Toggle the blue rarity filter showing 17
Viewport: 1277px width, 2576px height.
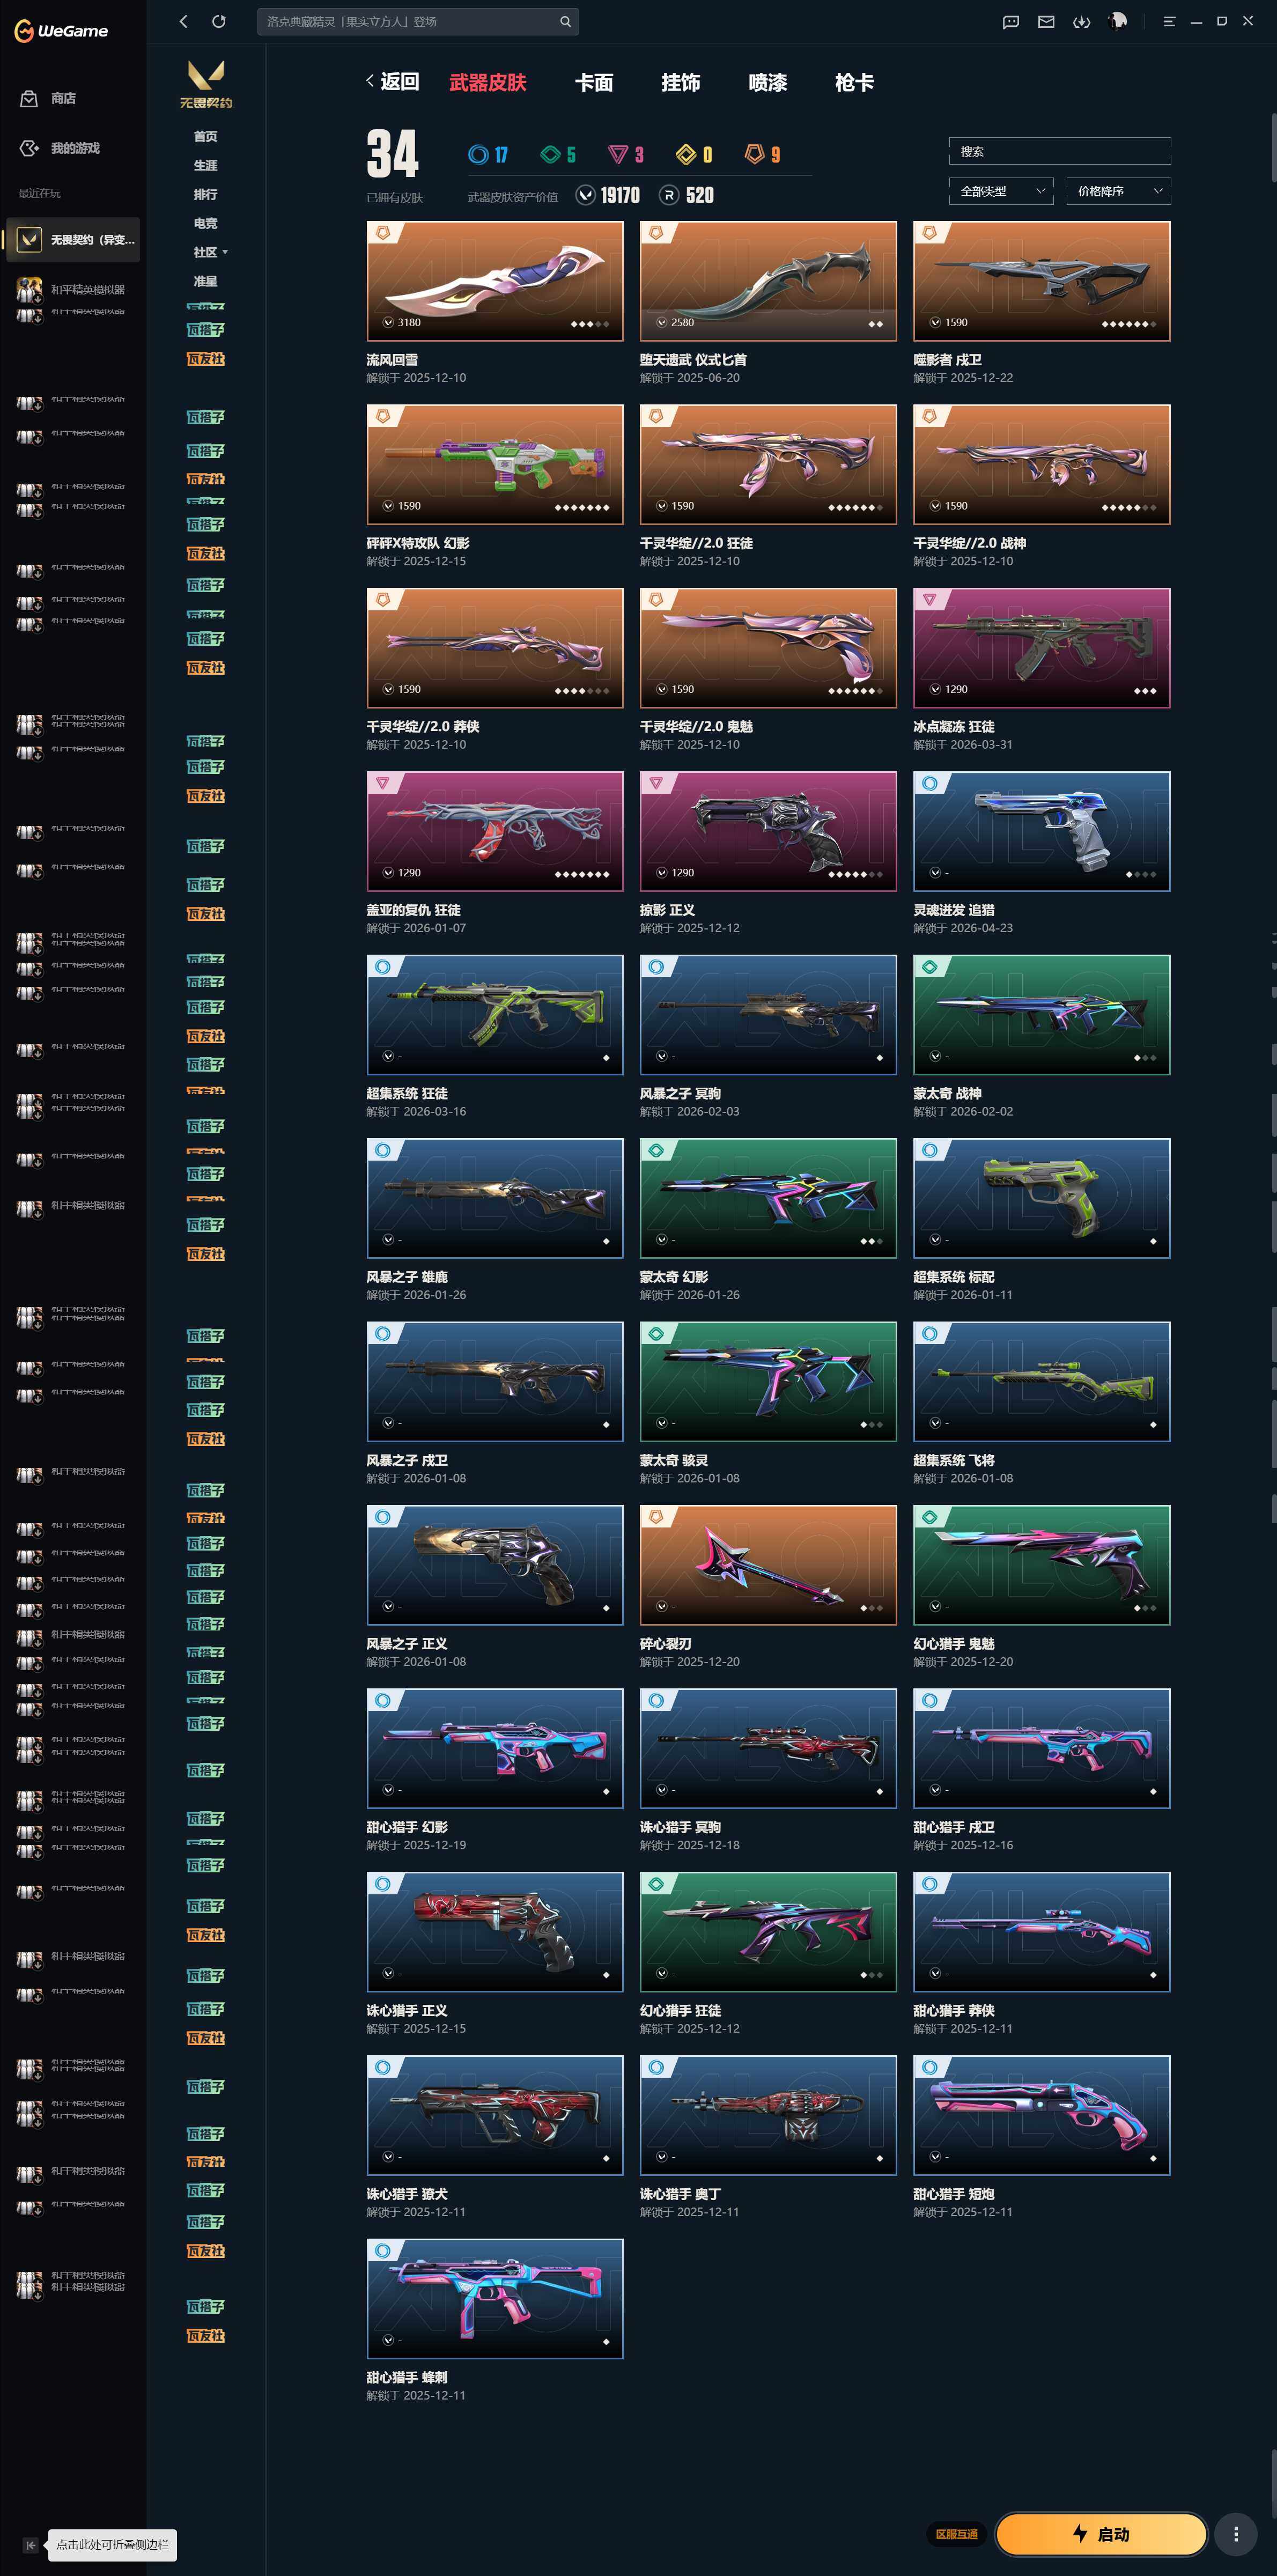click(488, 154)
